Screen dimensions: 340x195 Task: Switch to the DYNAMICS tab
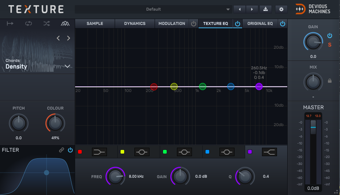point(135,24)
